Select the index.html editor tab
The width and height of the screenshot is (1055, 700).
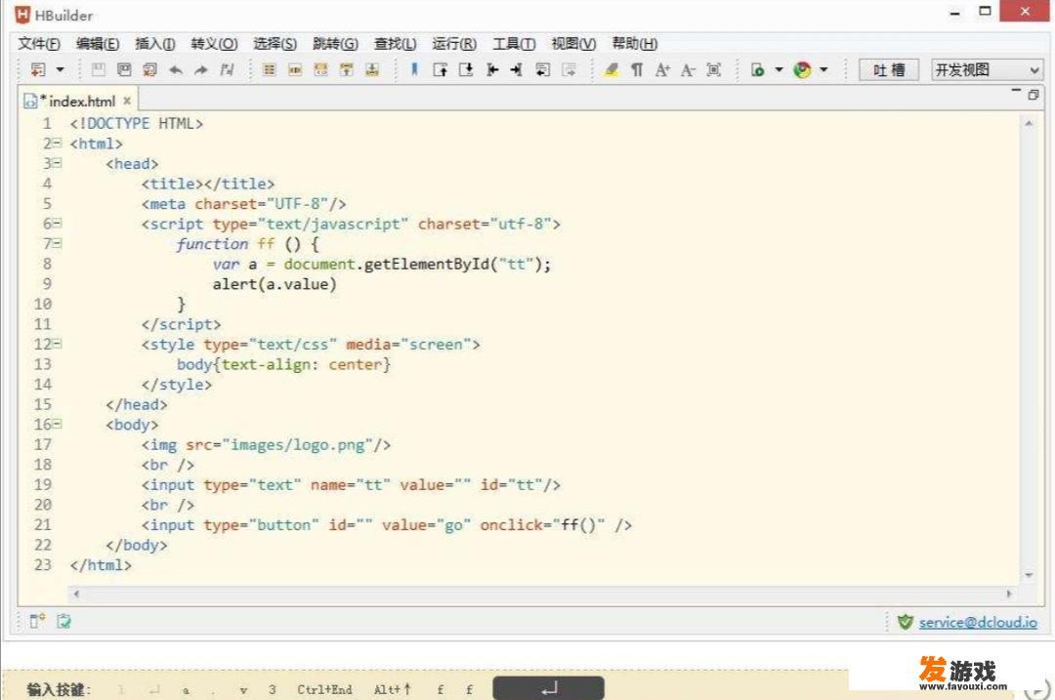click(x=77, y=101)
